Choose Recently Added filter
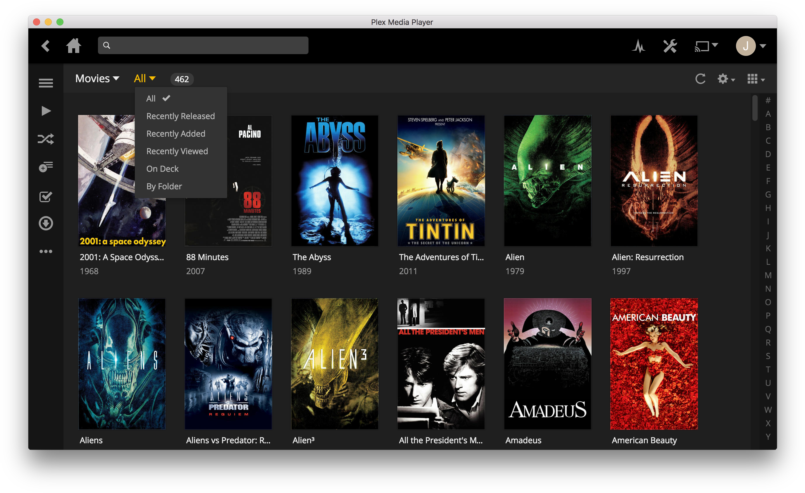The image size is (805, 493). tap(181, 134)
